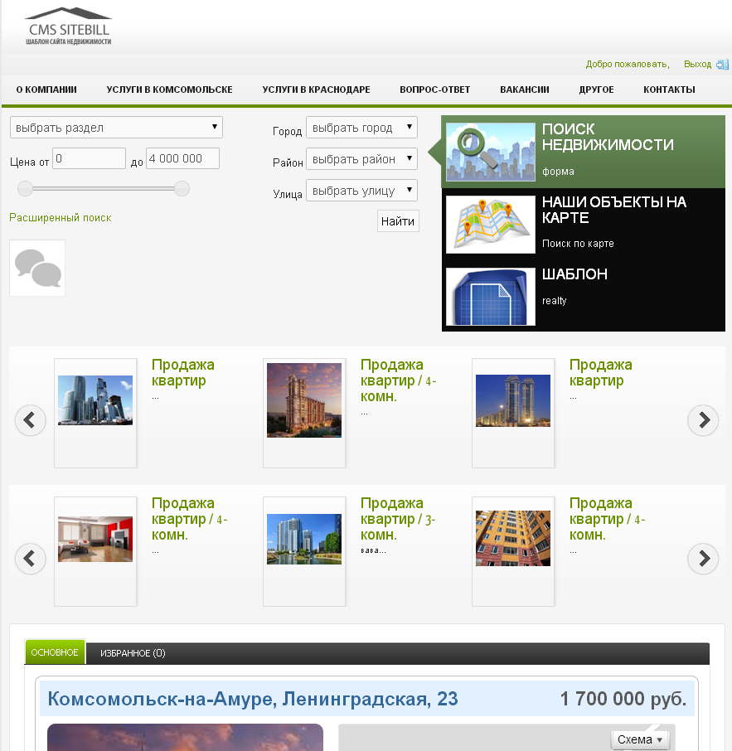This screenshot has height=751, width=732.
Task: Switch to the 'Основное' tab
Action: click(x=55, y=652)
